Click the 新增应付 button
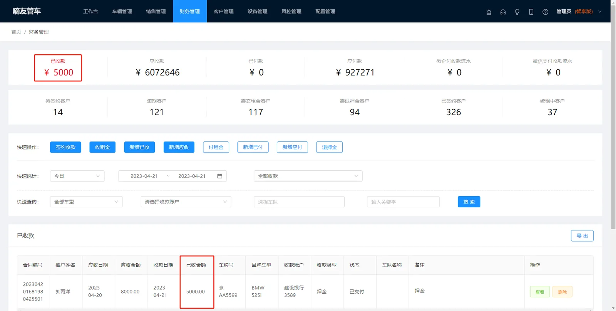Viewport: 616px width, 311px height. (292, 147)
